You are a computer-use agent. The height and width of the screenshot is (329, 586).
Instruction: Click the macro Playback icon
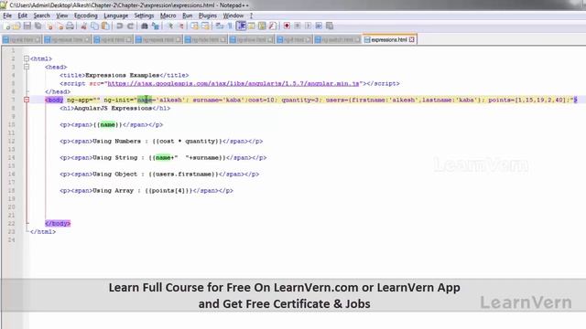pos(308,26)
